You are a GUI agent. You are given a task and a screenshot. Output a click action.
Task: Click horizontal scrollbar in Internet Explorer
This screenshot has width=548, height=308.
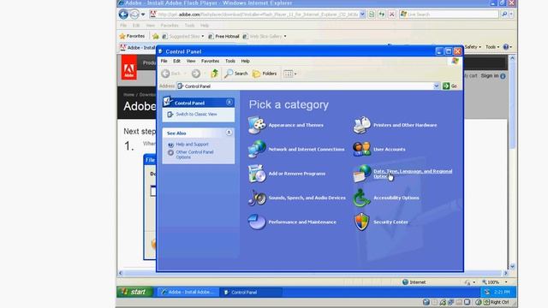pyautogui.click(x=313, y=273)
